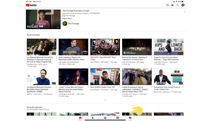Open the Library folder tab
Image resolution: width=216 pixels, height=121 pixels.
pos(130,118)
